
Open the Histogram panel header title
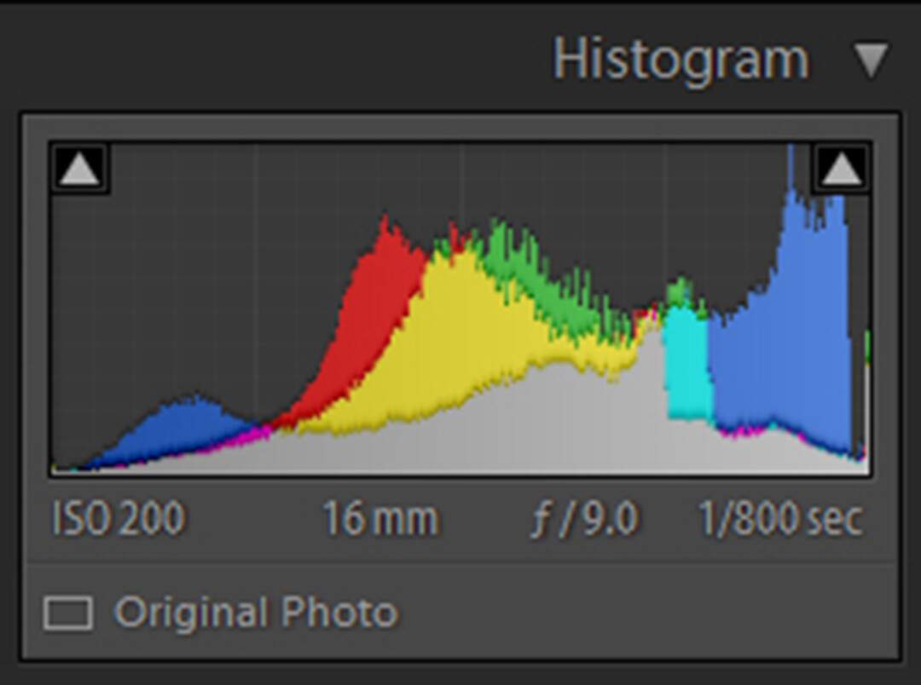[x=681, y=60]
